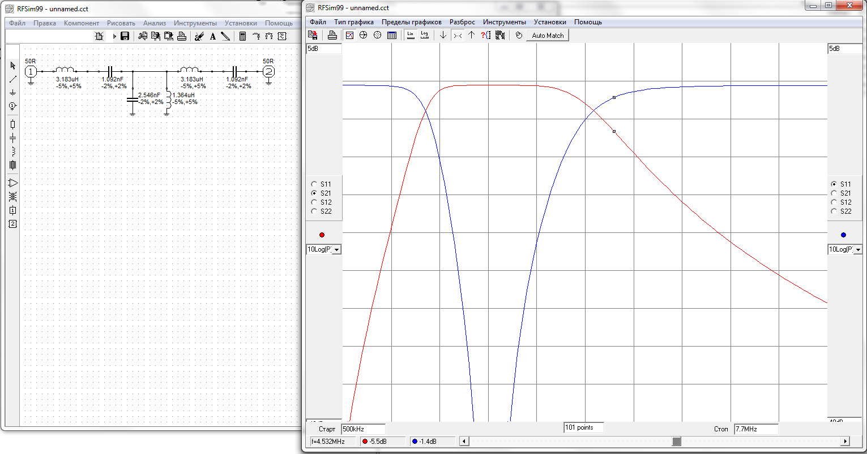Choose the capacitor component tool
This screenshot has width=867, height=454.
(x=13, y=138)
